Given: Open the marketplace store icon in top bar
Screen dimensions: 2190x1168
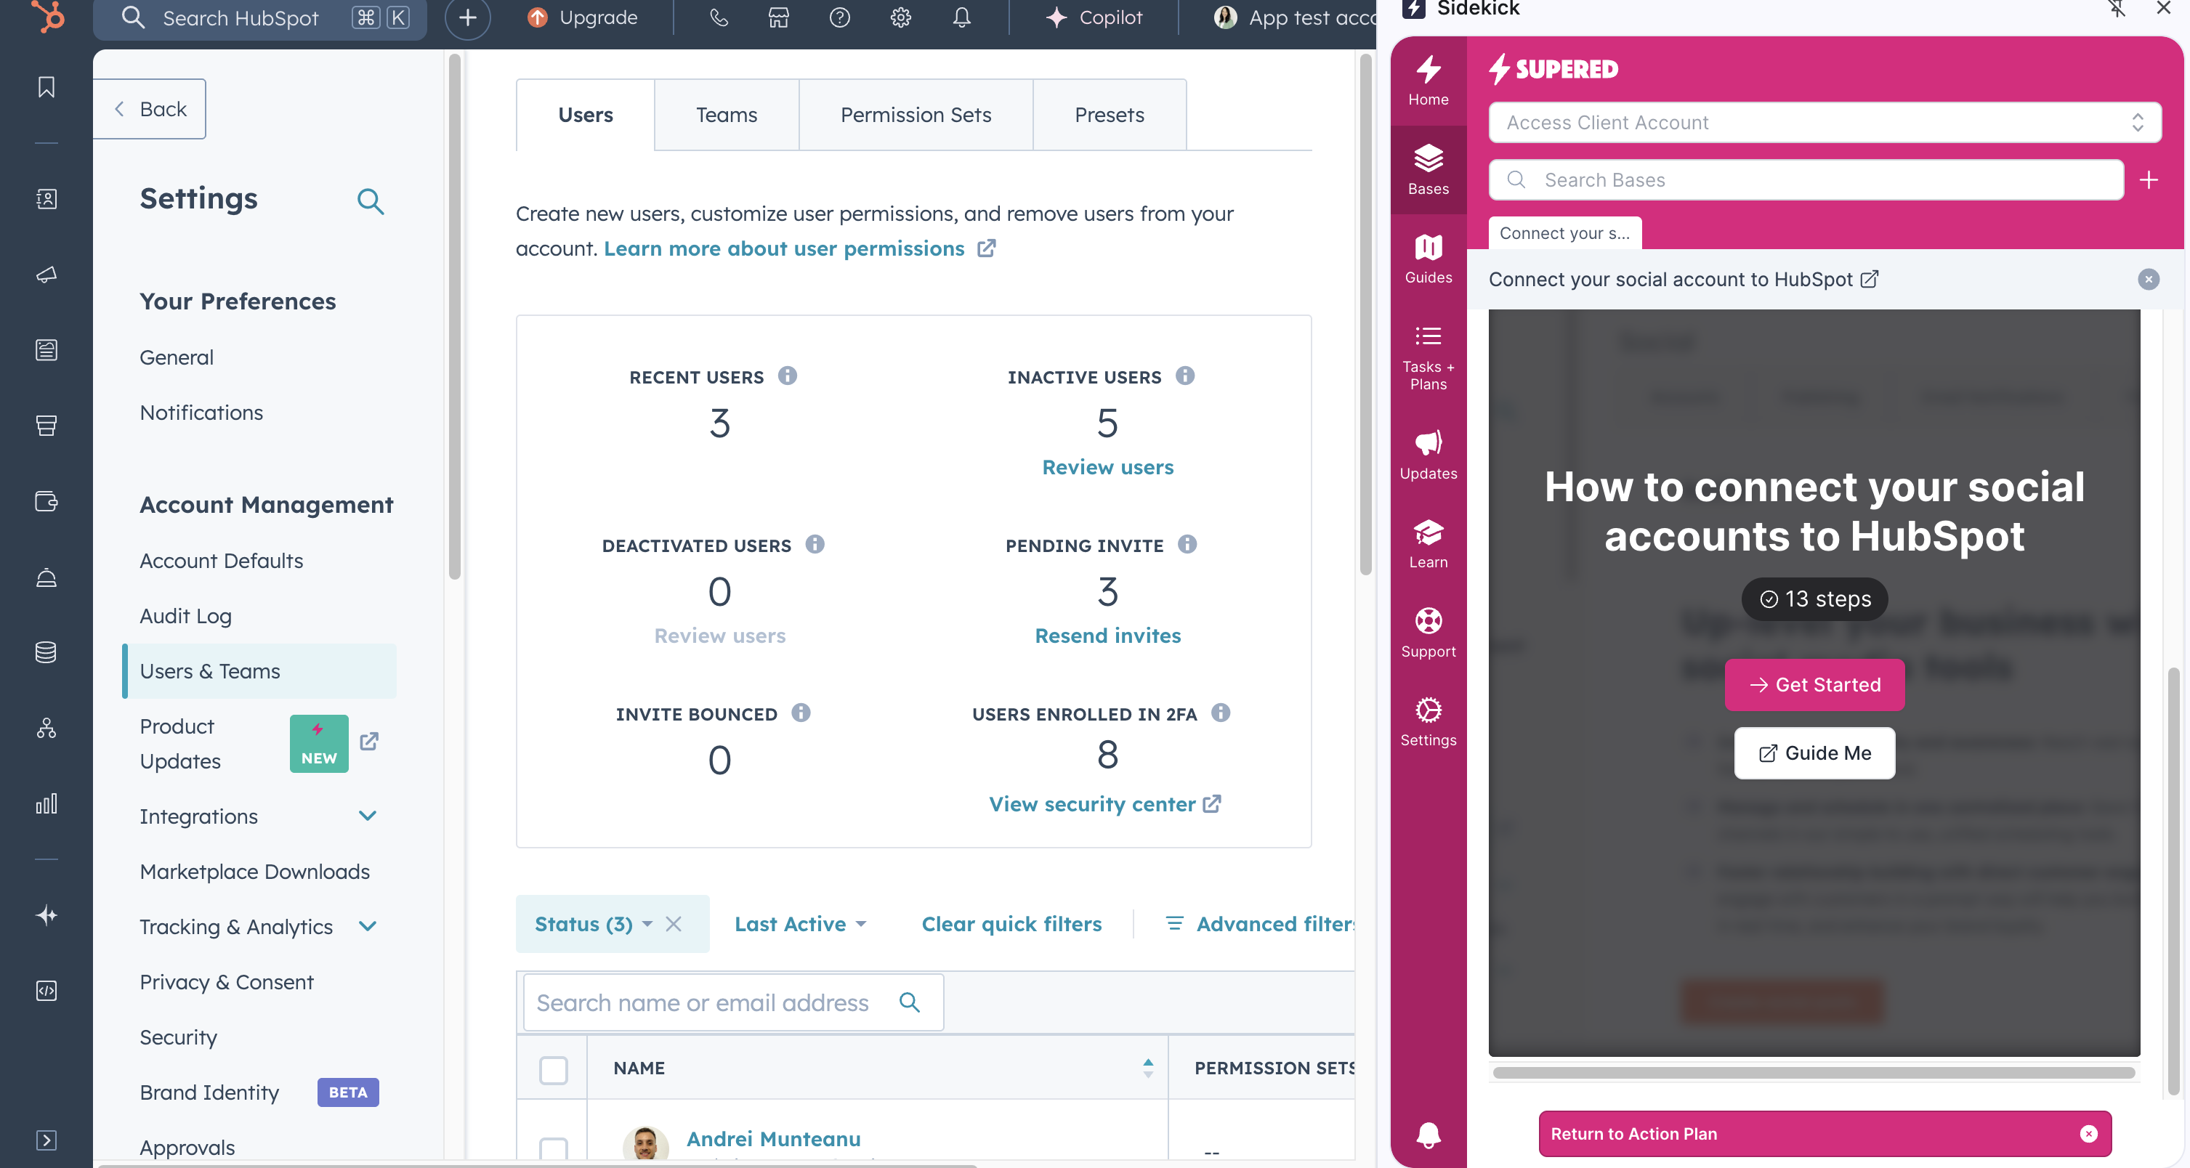Looking at the screenshot, I should point(779,17).
